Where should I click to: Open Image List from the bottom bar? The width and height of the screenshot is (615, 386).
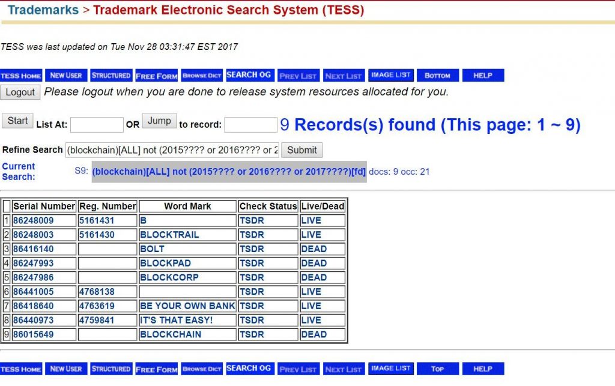click(x=390, y=369)
